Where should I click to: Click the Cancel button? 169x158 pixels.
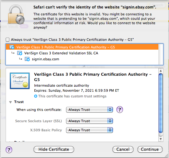(123, 149)
